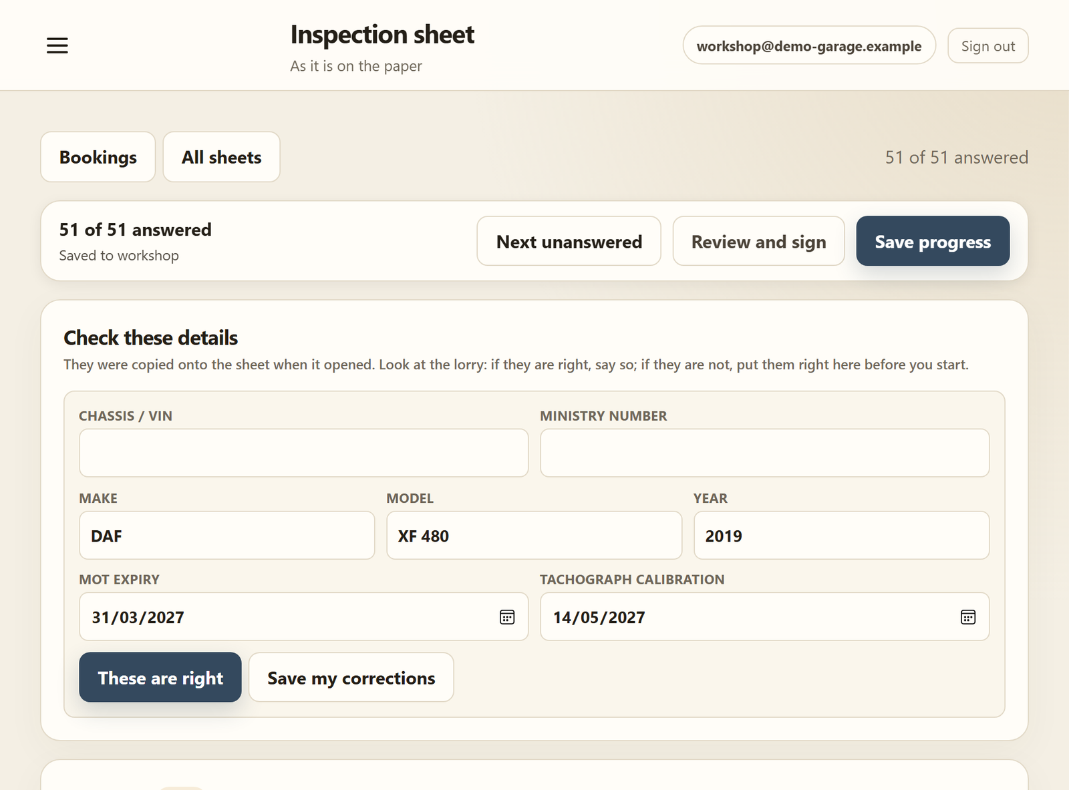This screenshot has height=790, width=1069.
Task: Edit tachograph calibration date 14/05/2027
Action: pyautogui.click(x=765, y=617)
